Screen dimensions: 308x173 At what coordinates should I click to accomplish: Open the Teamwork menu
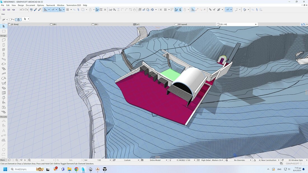click(x=50, y=5)
